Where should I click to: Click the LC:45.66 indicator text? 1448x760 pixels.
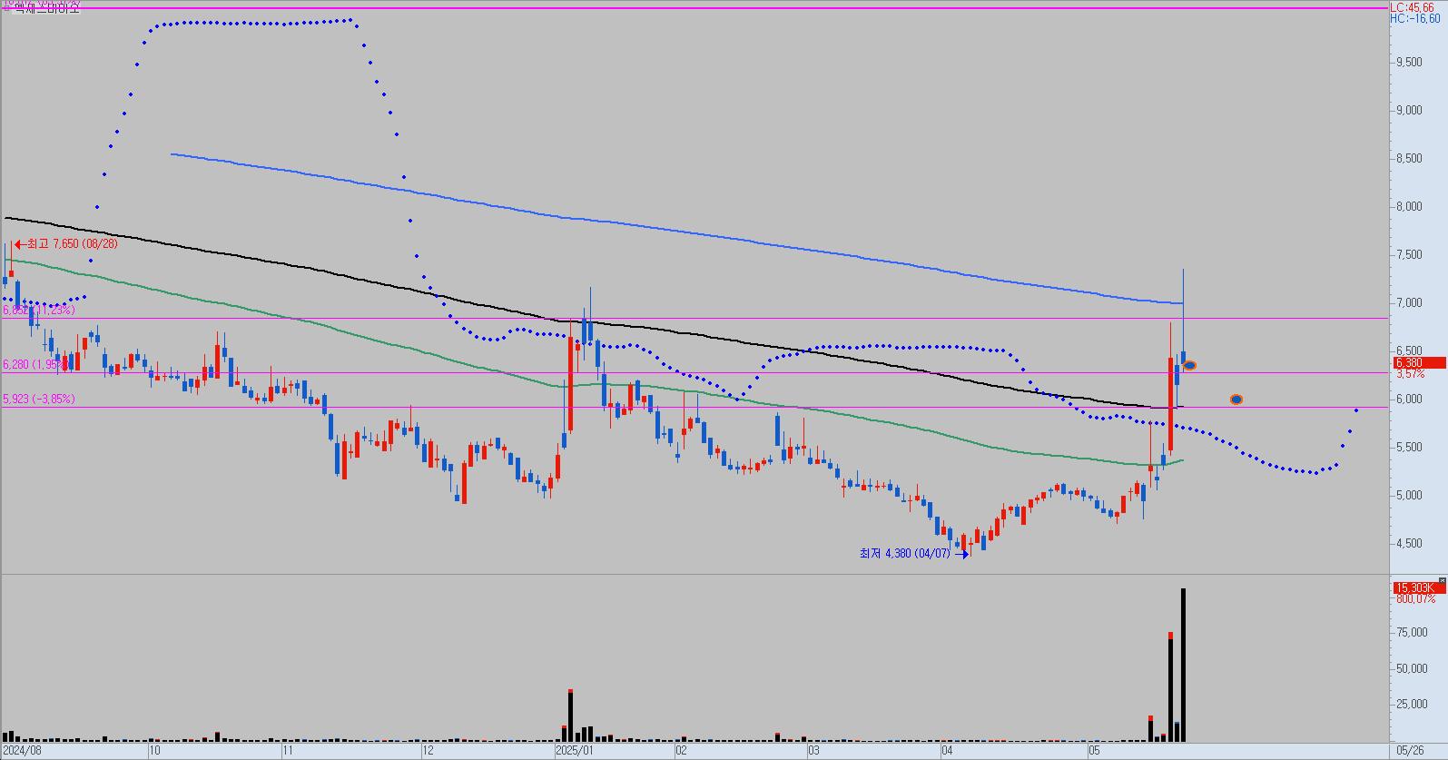click(x=1412, y=7)
